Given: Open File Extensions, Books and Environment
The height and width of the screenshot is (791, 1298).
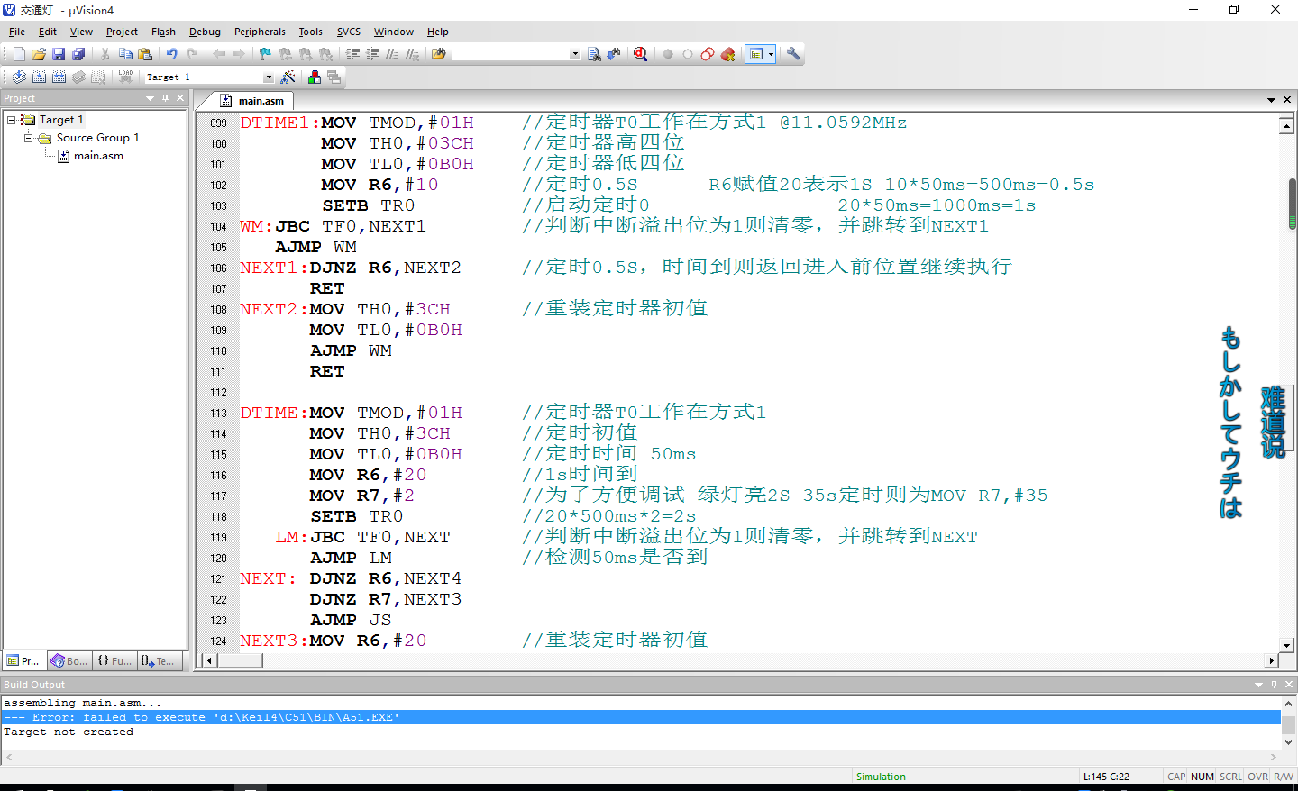Looking at the screenshot, I should coord(315,77).
